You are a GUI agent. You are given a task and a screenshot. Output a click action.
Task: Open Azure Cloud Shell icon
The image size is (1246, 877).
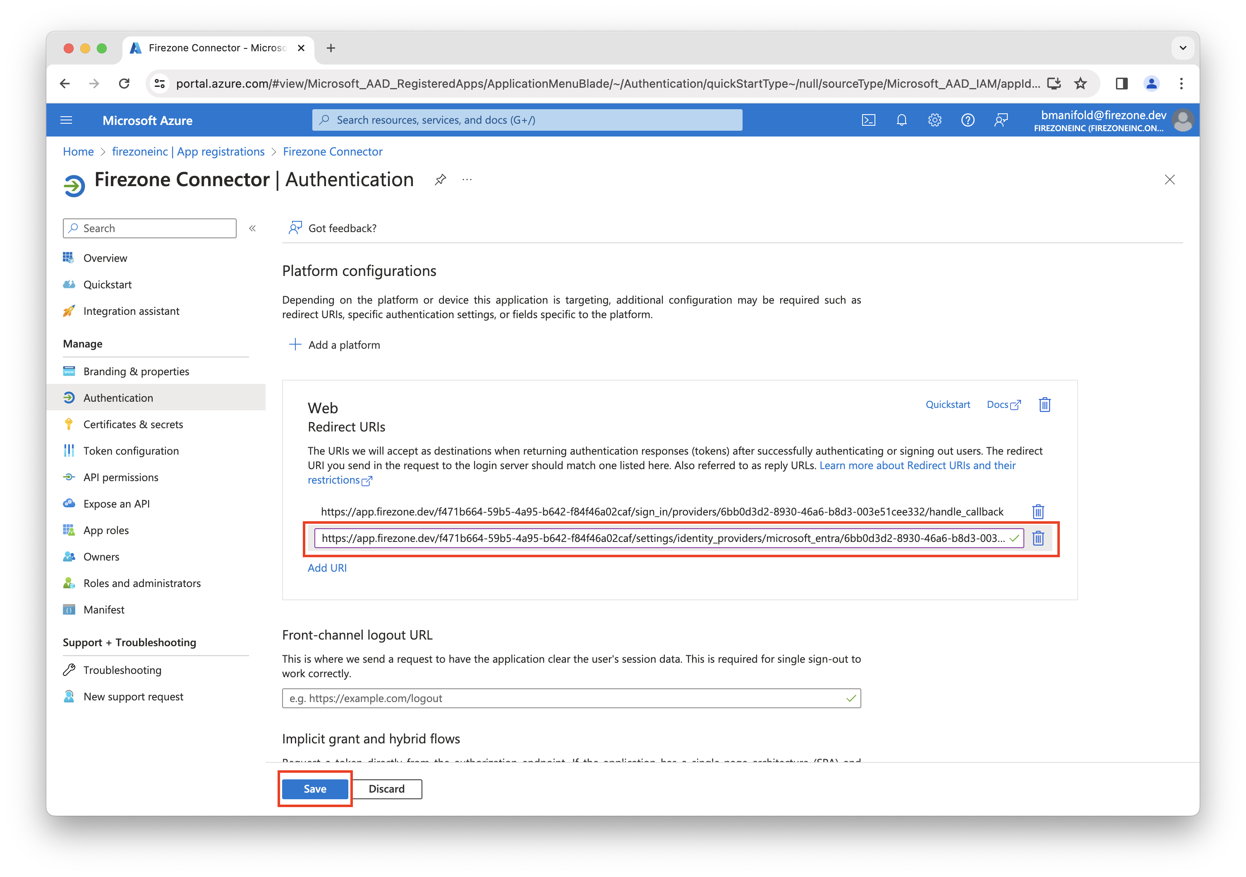[x=868, y=120]
